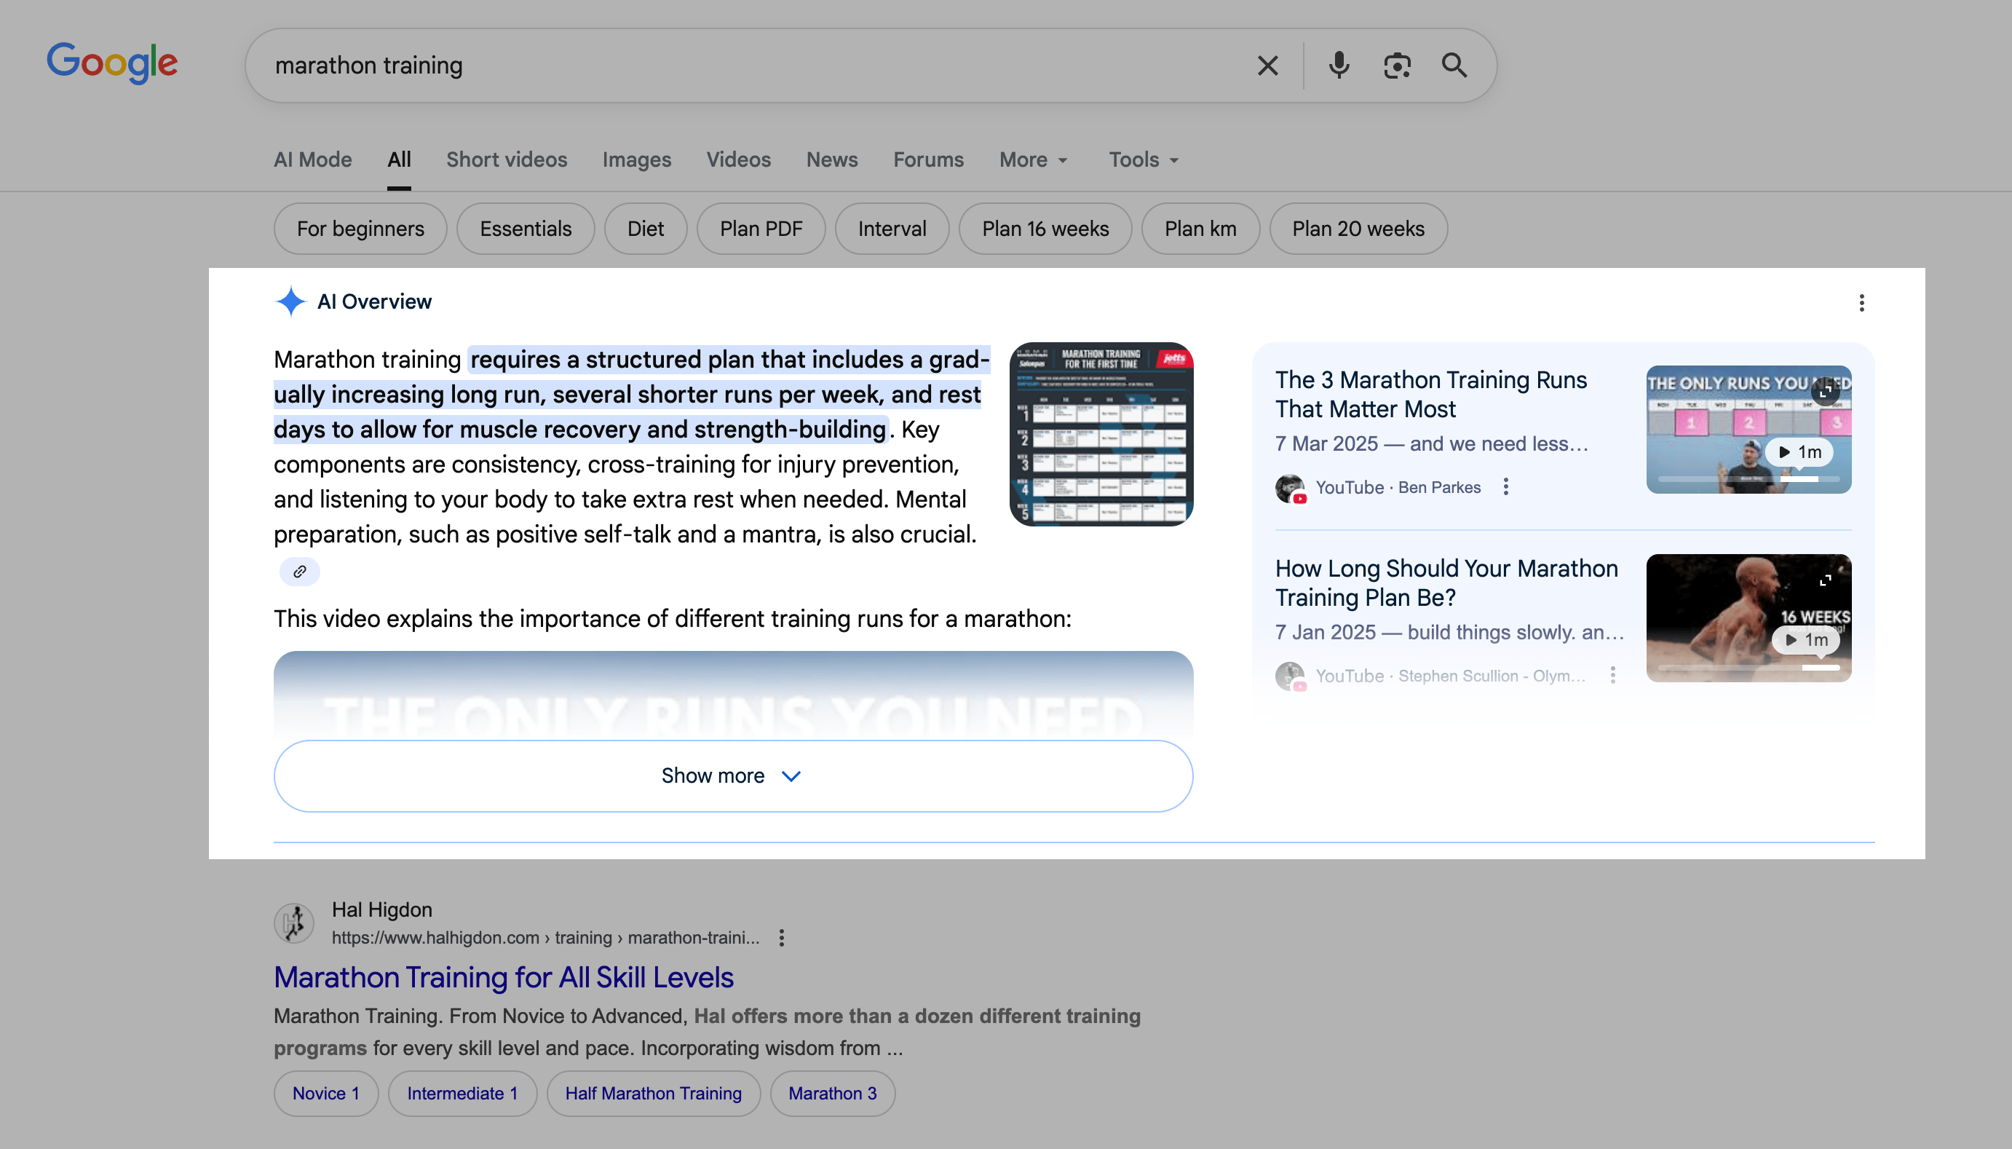Screen dimensions: 2012x1149
Task: Open the Forums tab
Action: pyautogui.click(x=928, y=160)
